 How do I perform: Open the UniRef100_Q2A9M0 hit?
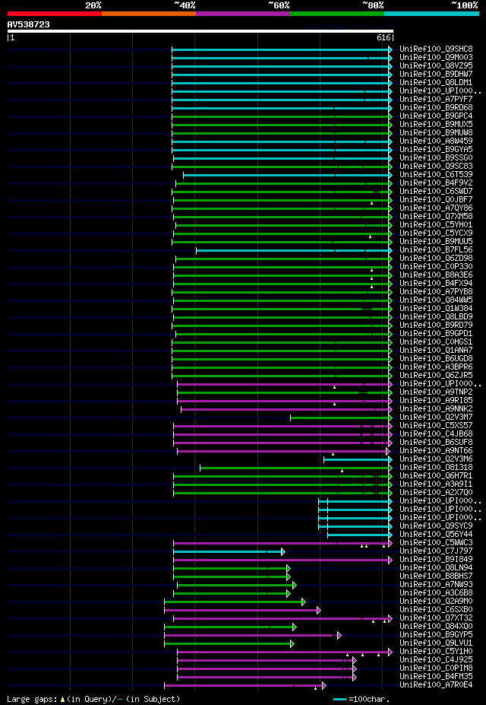436,602
